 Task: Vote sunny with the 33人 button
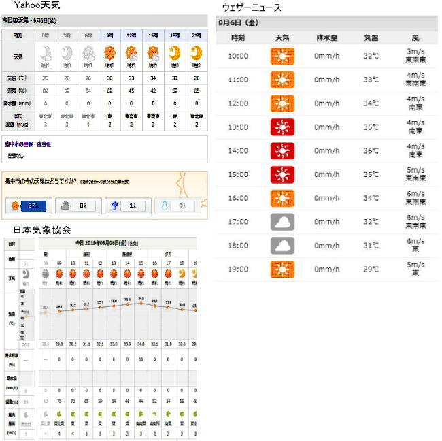29,206
